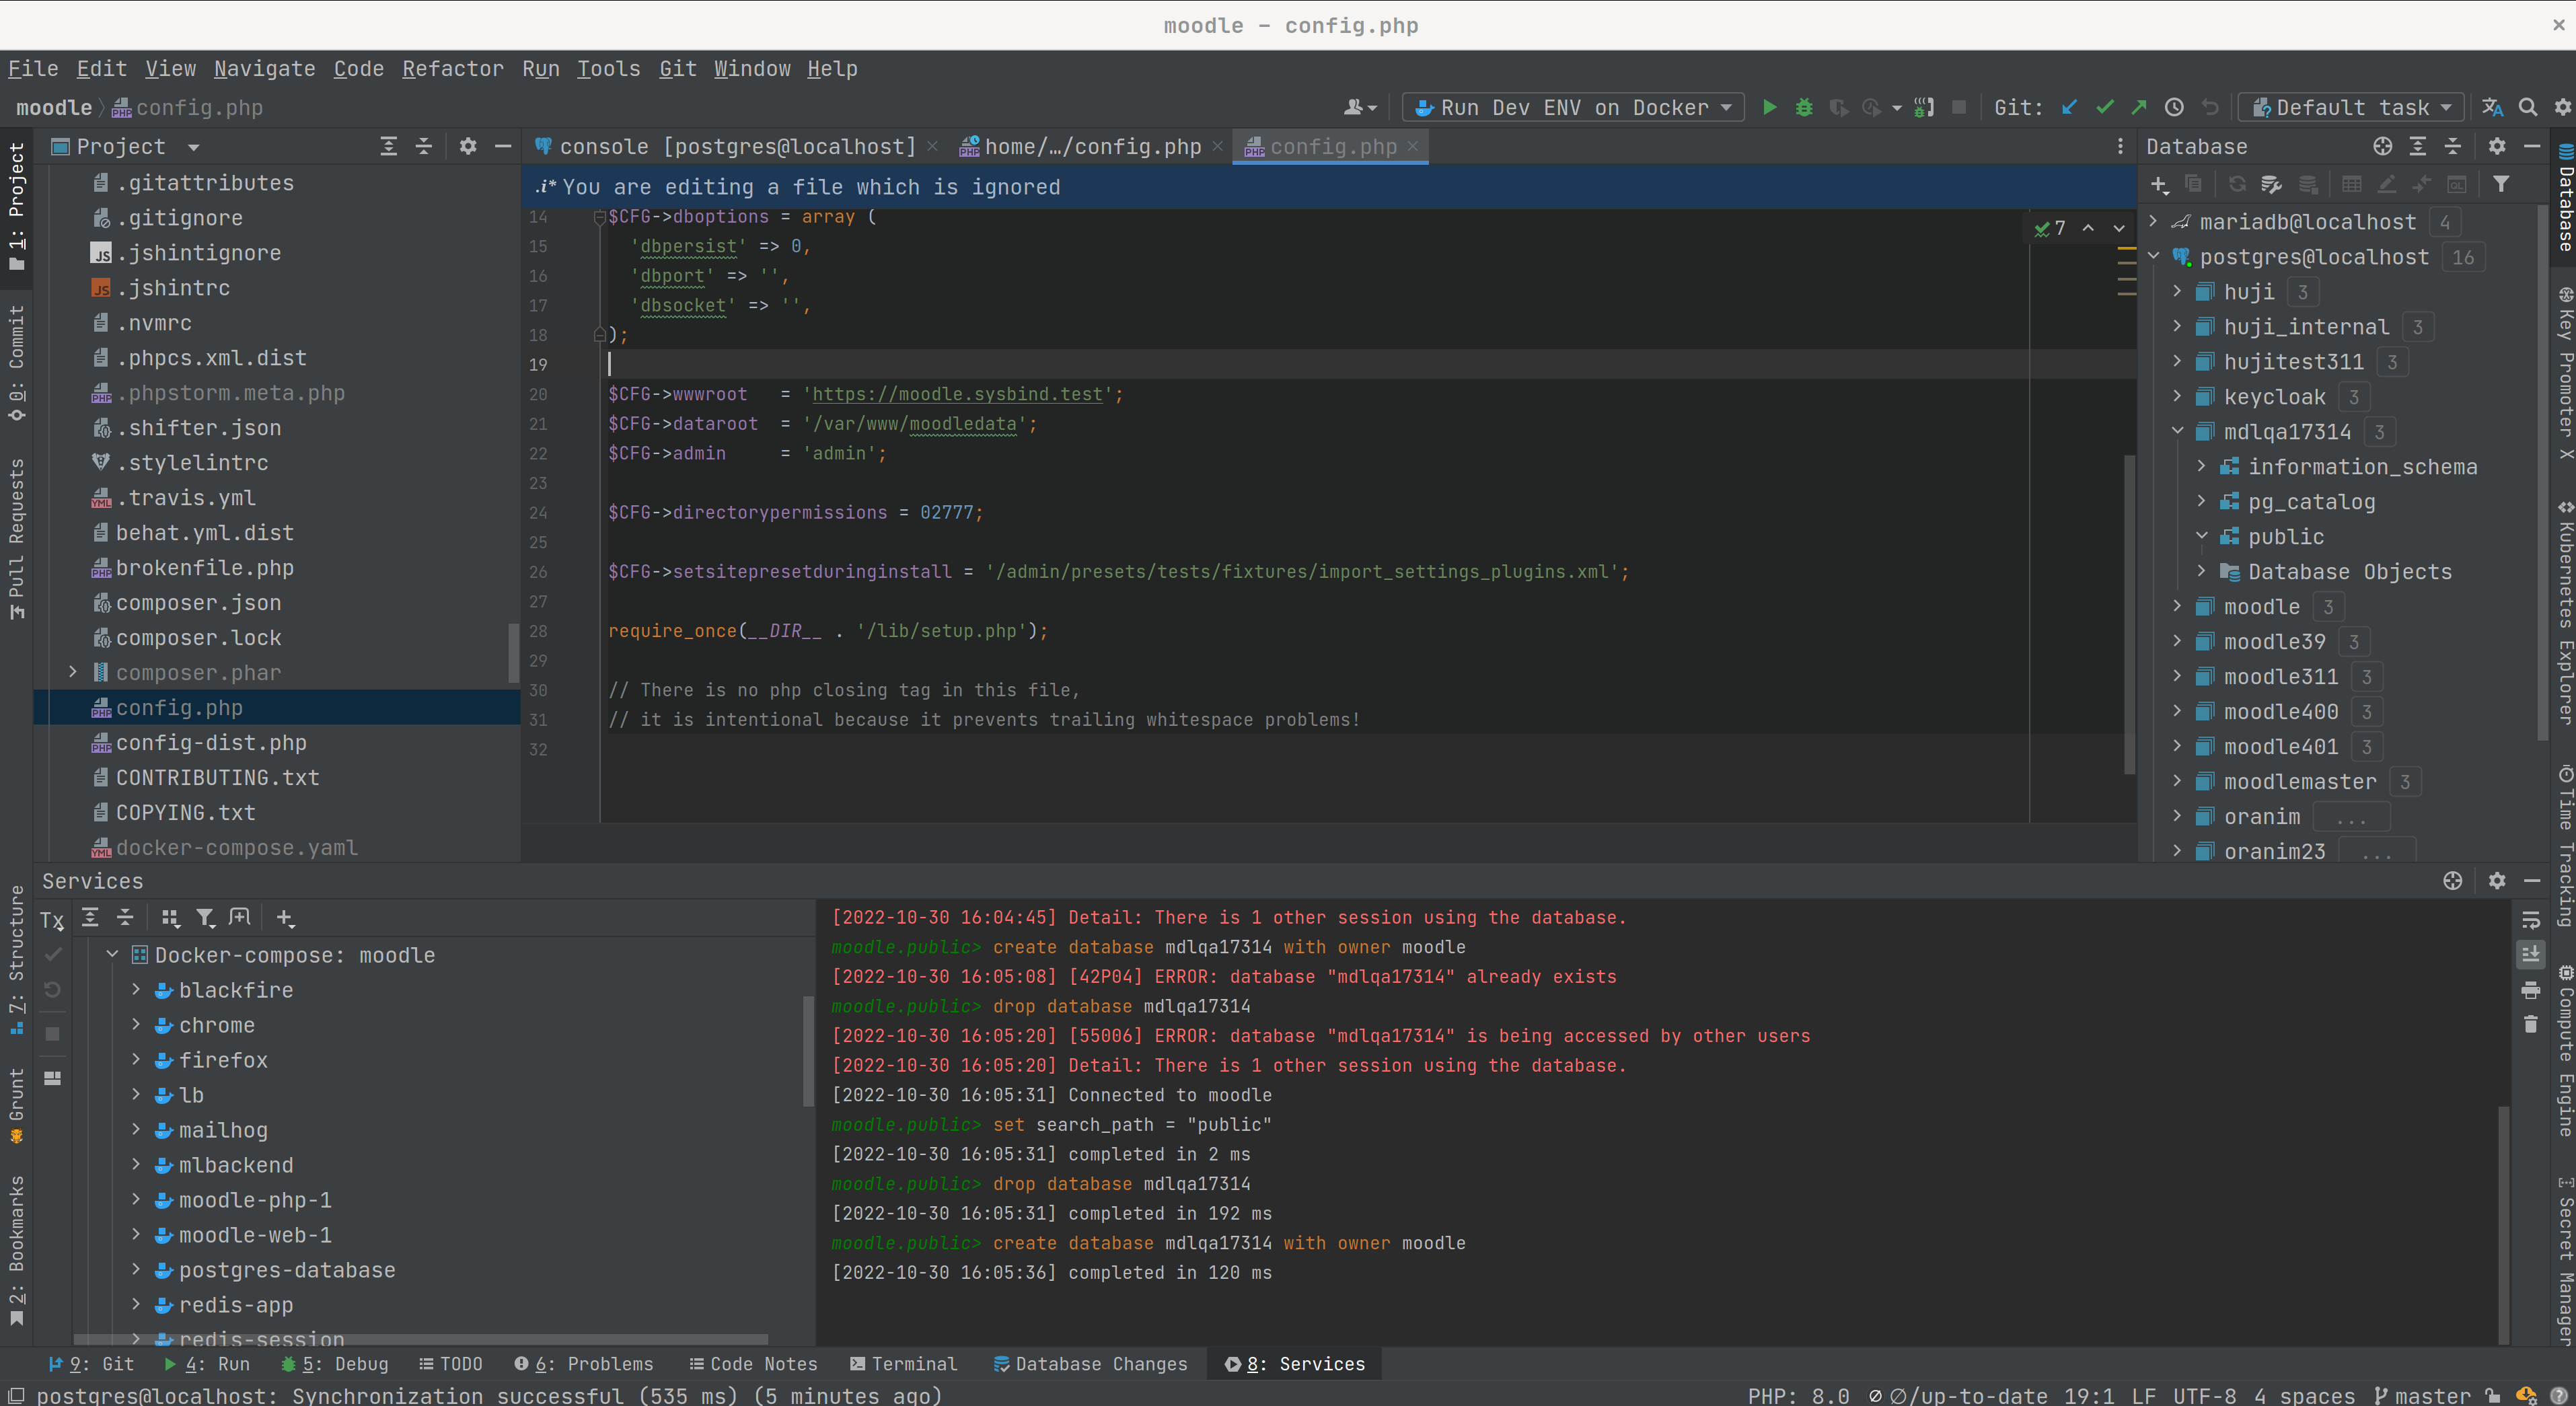Expand all items in Database panel
Image resolution: width=2576 pixels, height=1406 pixels.
pyautogui.click(x=2417, y=146)
